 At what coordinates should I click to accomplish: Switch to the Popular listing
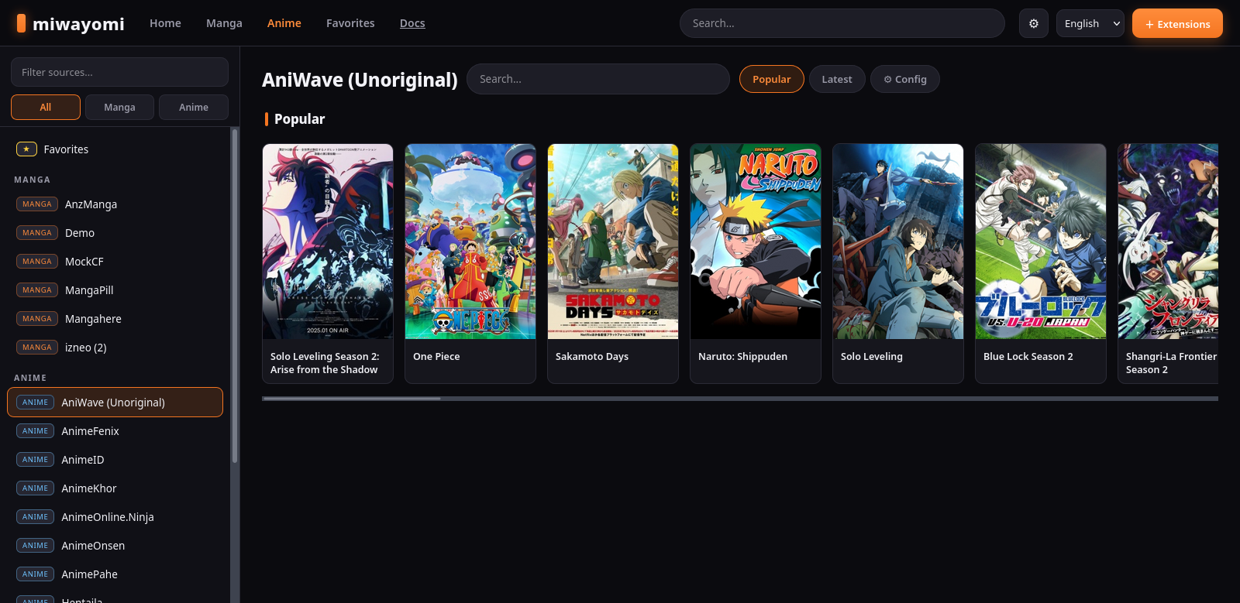(772, 79)
